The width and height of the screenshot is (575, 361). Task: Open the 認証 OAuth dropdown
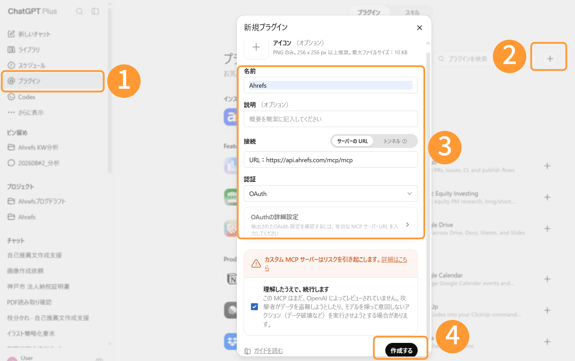coord(331,194)
